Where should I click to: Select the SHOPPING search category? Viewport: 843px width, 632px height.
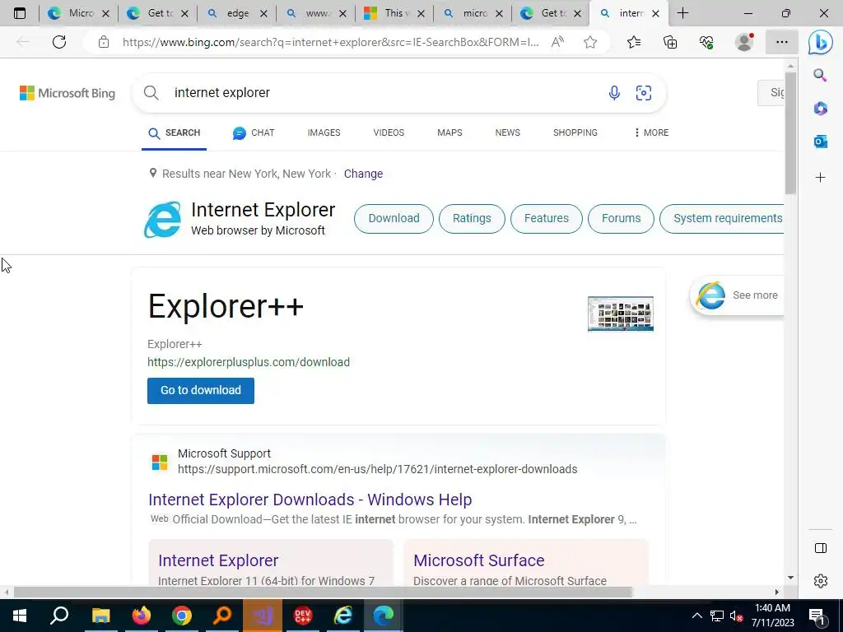pyautogui.click(x=575, y=132)
